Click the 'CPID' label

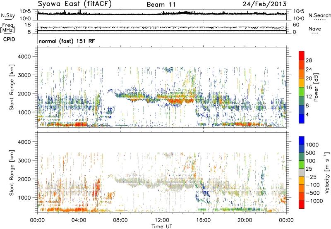pos(9,39)
